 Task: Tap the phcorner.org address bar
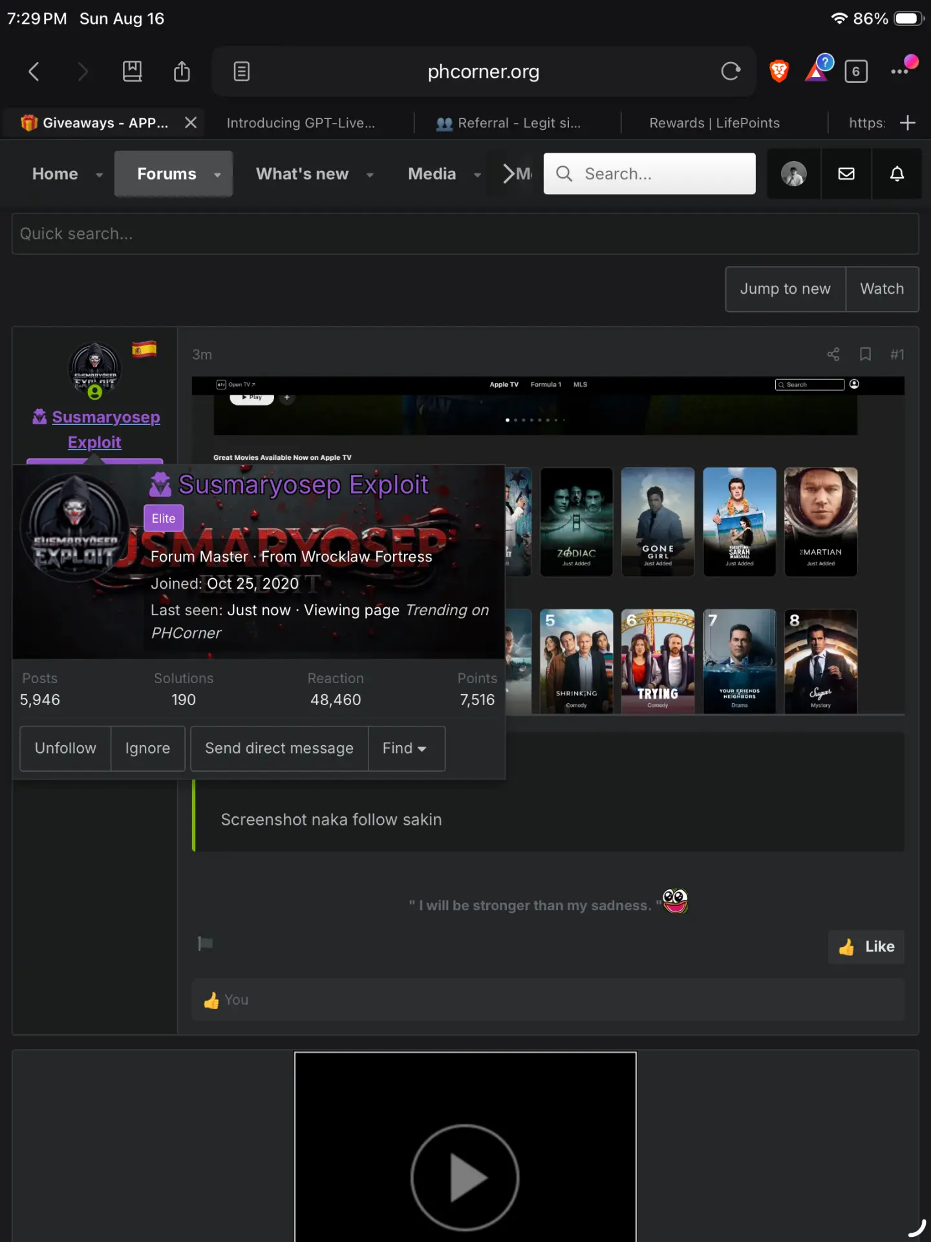coord(484,71)
